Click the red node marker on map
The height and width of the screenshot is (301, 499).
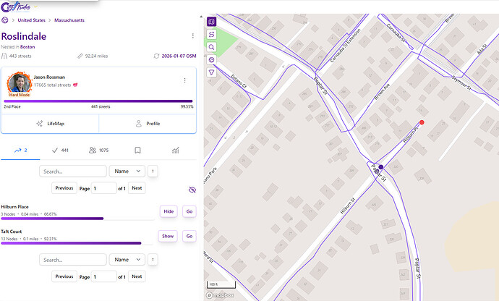point(422,122)
